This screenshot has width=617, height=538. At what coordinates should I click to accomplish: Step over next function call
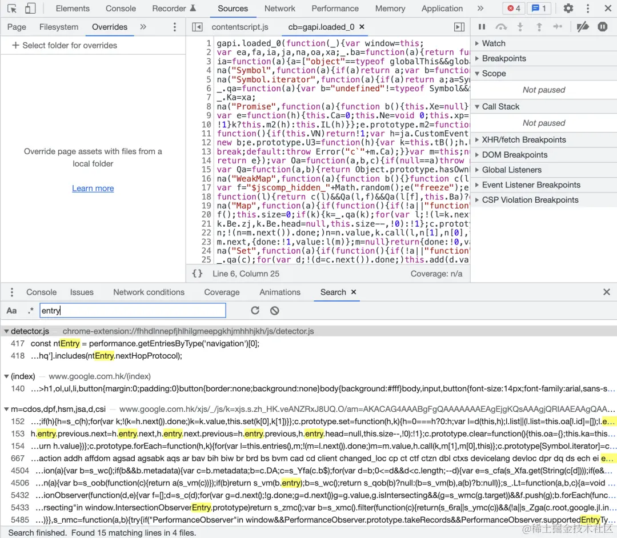click(501, 27)
